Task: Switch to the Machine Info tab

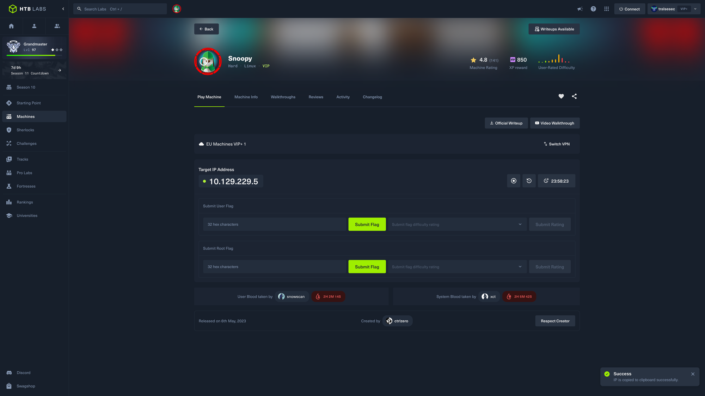Action: (x=246, y=97)
